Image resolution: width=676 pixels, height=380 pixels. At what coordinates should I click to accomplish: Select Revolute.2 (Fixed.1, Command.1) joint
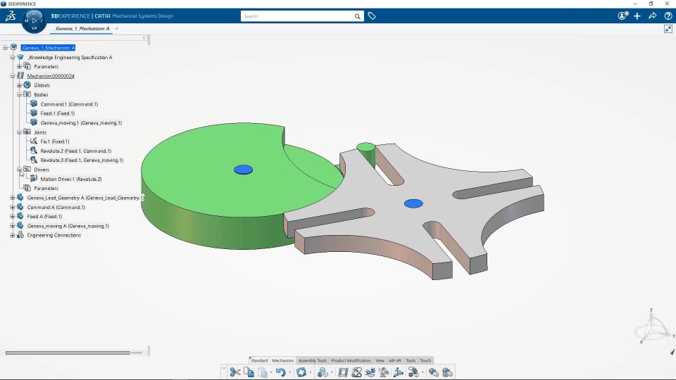point(76,151)
